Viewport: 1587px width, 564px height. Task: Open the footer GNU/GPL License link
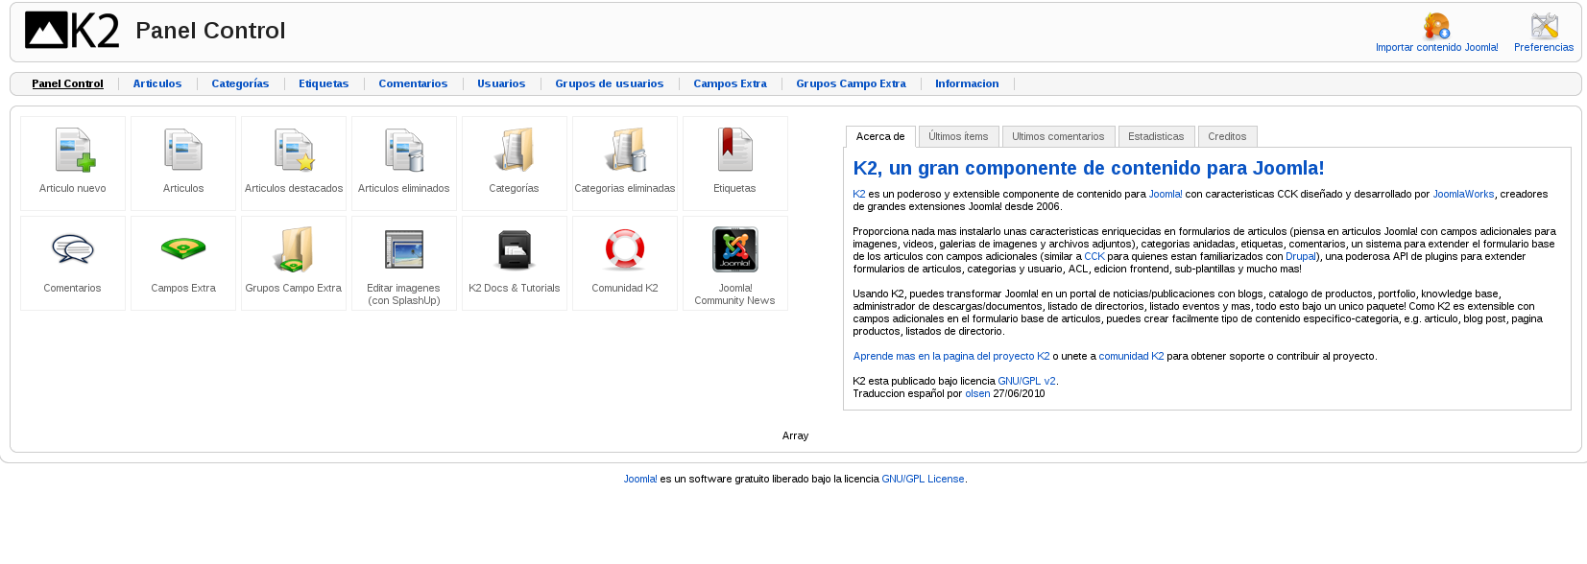tap(923, 480)
